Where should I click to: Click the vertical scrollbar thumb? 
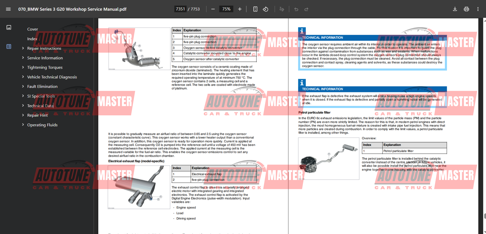click(485, 216)
